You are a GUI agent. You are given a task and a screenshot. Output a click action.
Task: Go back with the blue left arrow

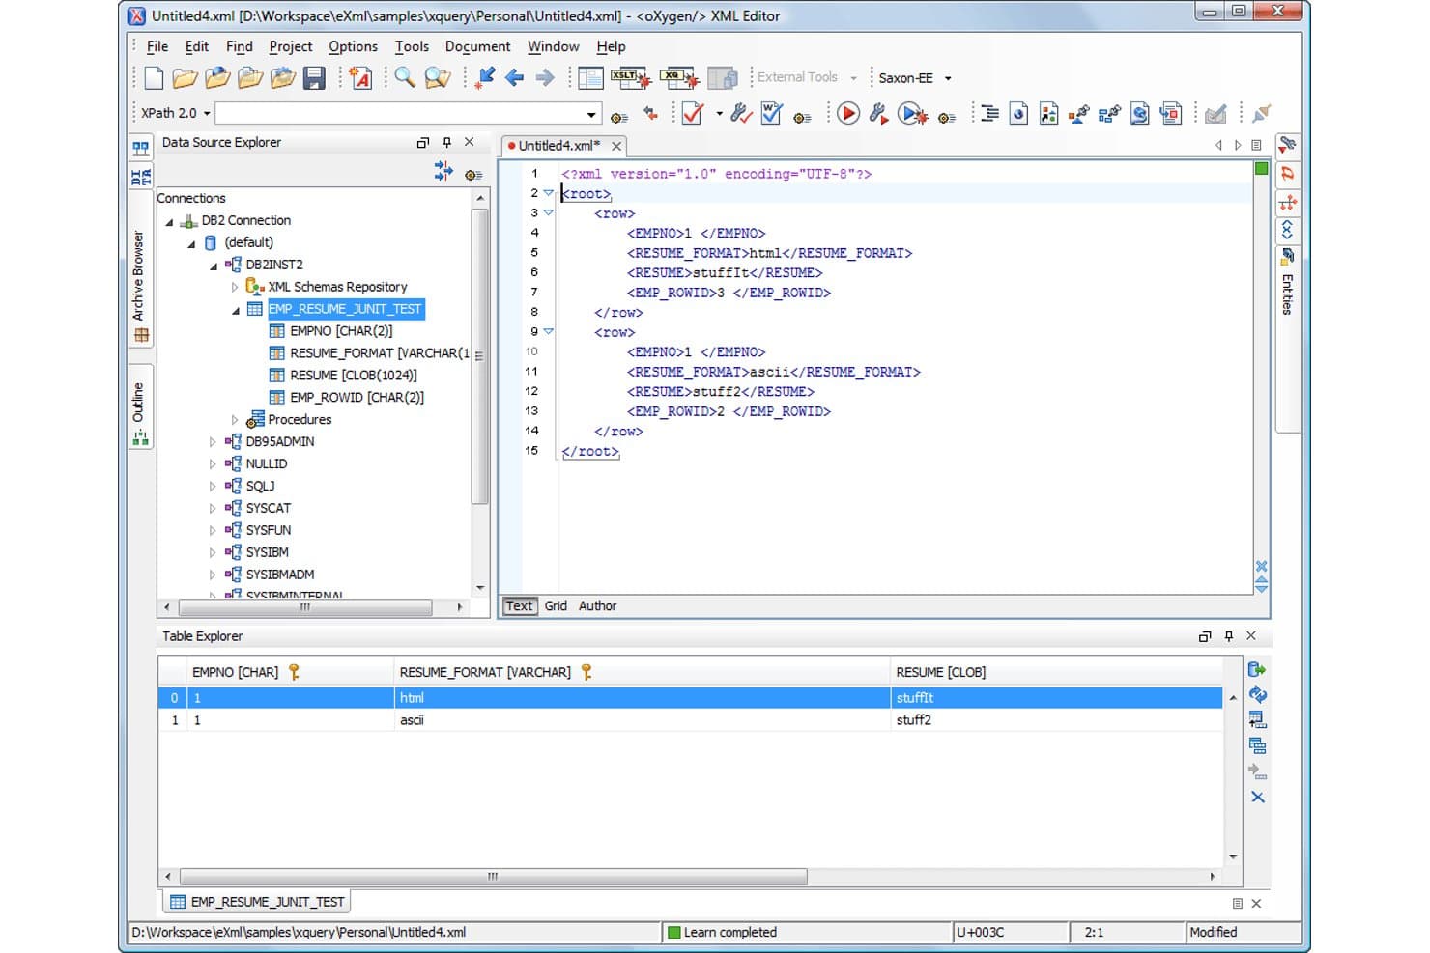[x=515, y=78]
